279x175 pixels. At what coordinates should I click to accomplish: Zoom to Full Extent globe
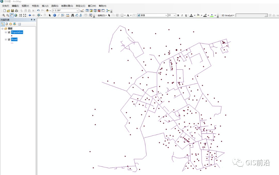pos(16,15)
